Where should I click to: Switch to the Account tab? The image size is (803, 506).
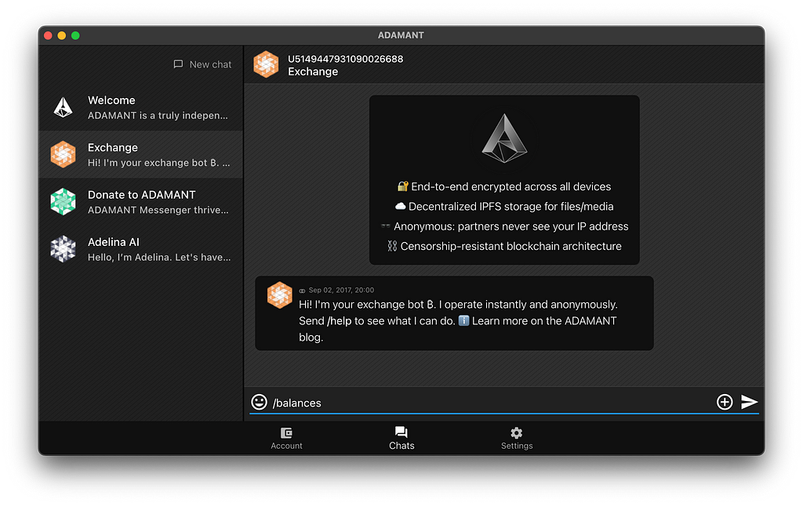pyautogui.click(x=287, y=439)
